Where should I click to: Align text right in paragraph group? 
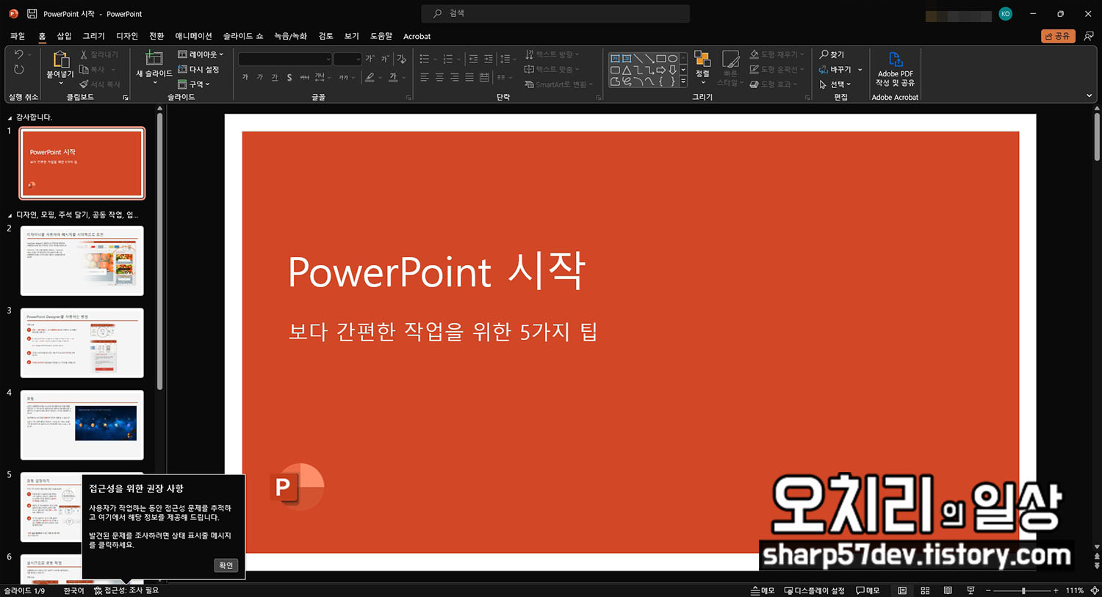(454, 77)
